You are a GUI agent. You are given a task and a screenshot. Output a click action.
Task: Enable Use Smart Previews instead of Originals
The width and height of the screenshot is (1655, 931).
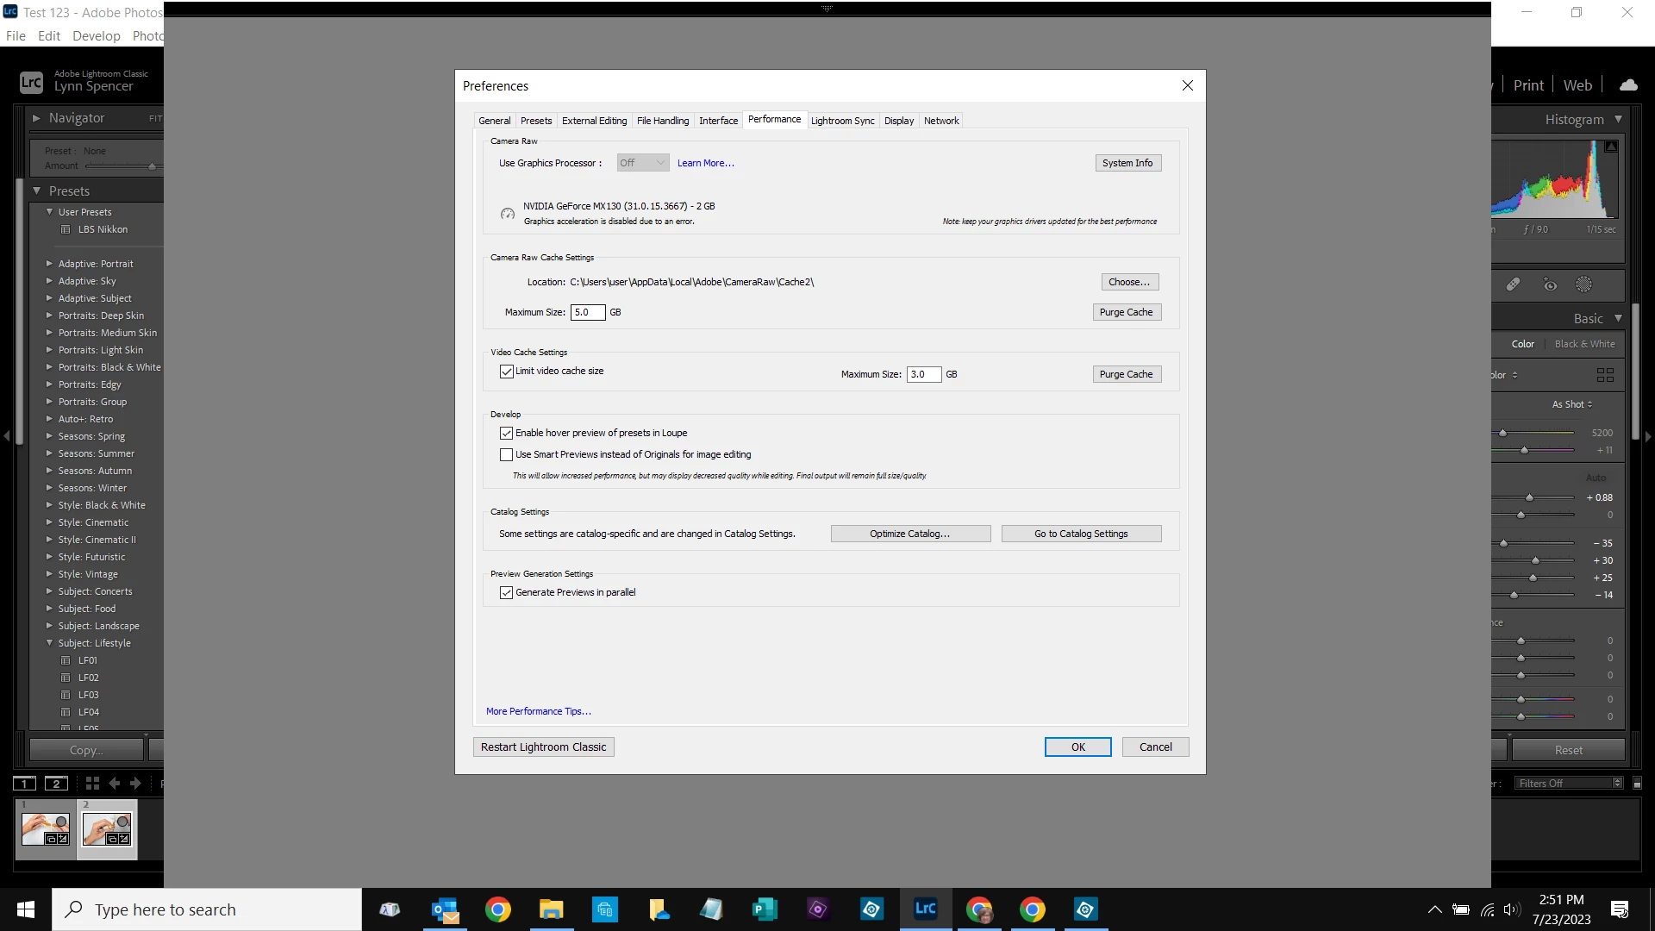pyautogui.click(x=506, y=455)
